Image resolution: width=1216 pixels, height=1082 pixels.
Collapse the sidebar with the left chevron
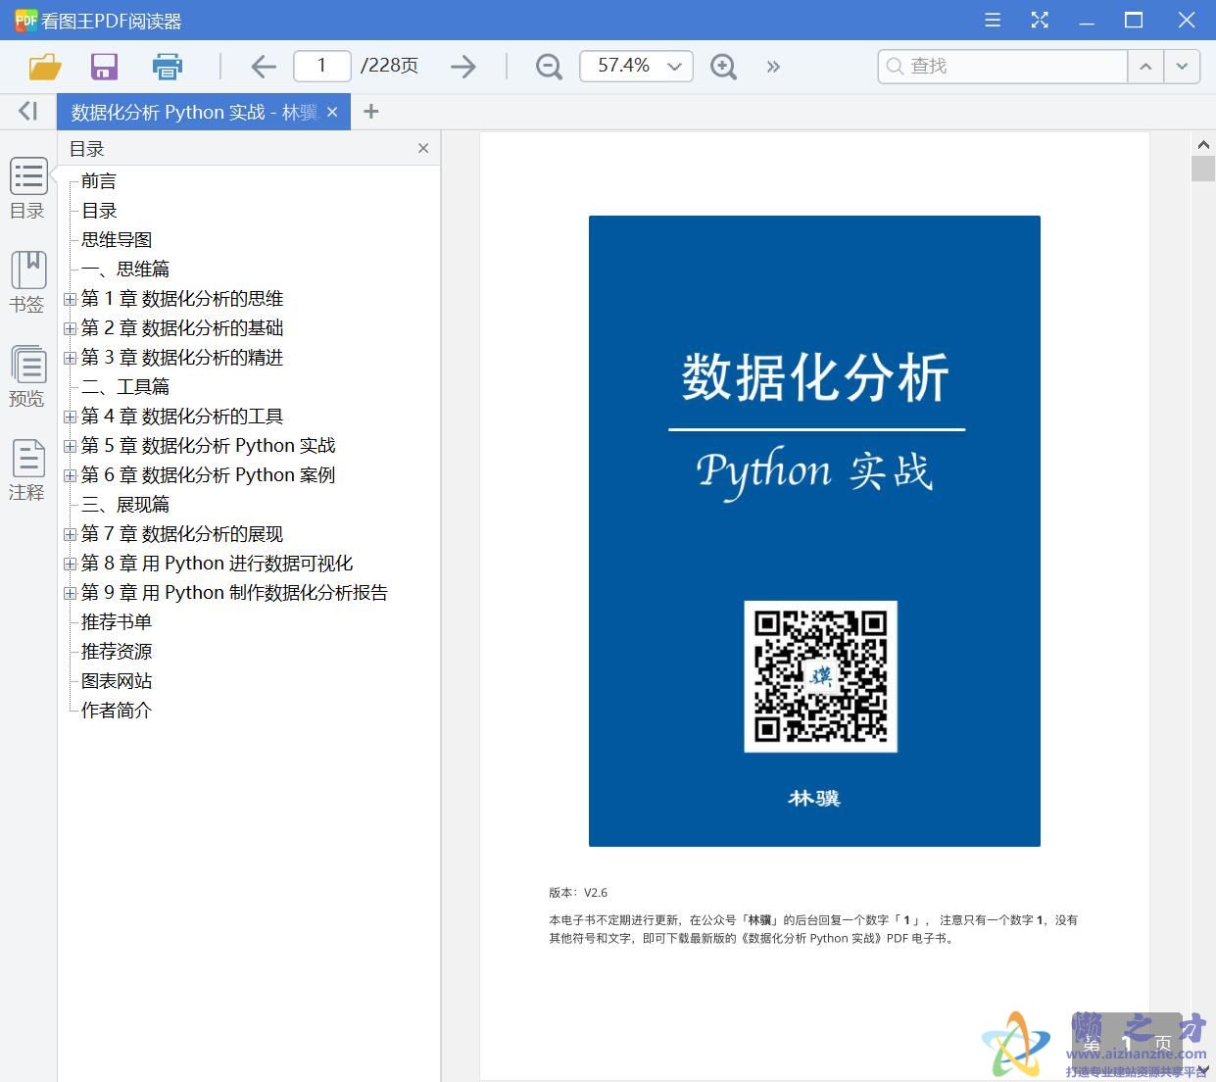click(26, 111)
